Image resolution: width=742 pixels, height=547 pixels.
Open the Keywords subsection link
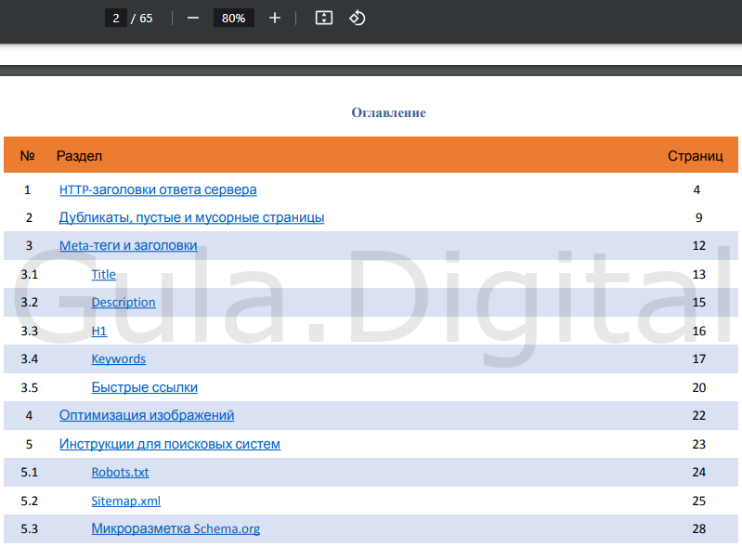[x=118, y=359]
